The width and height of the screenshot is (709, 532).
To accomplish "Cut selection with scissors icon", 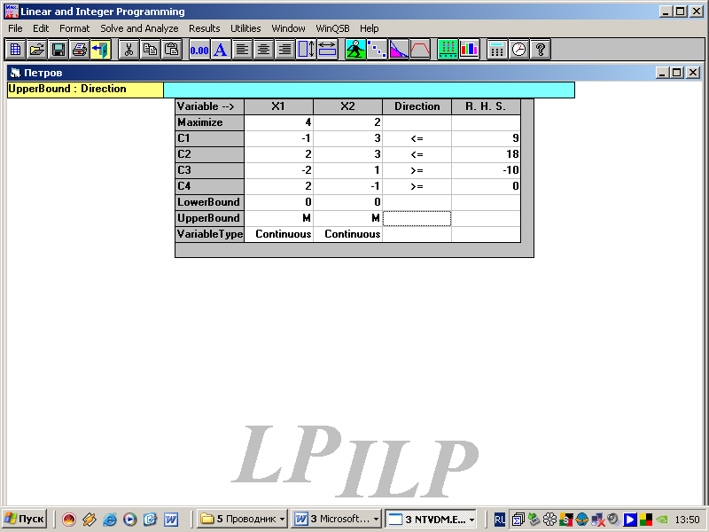I will coord(129,50).
